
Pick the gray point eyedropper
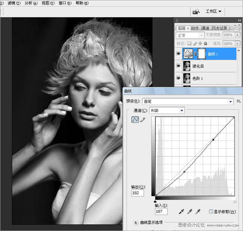190,212
